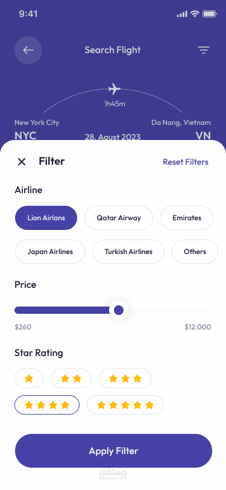This screenshot has width=226, height=490.
Task: Select the Others airline chip
Action: 195,252
